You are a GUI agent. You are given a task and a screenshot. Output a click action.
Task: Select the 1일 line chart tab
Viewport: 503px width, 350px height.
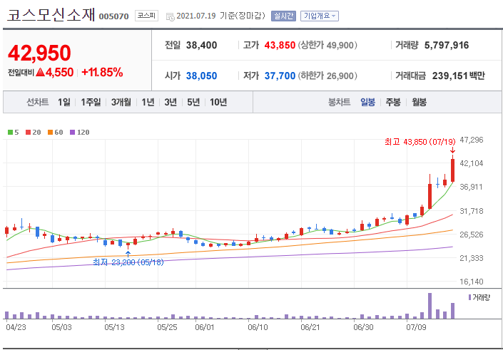tap(63, 102)
